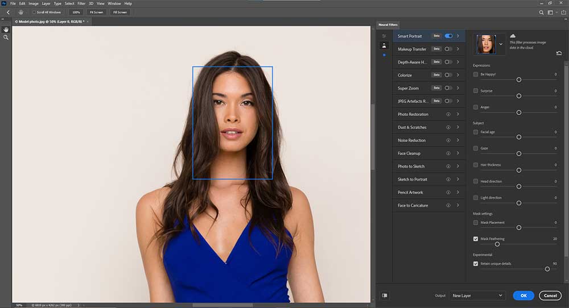Turn off the Smart Portrait toggle

click(x=448, y=36)
